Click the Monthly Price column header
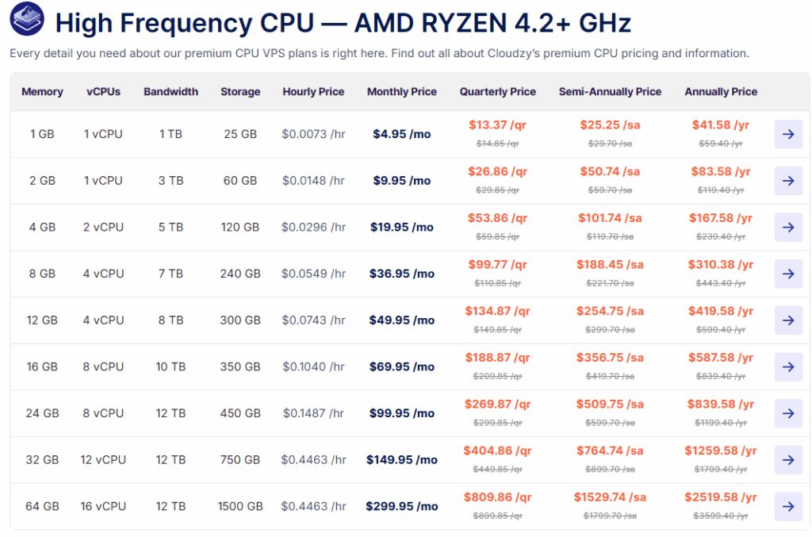The height and width of the screenshot is (537, 812). tap(401, 92)
